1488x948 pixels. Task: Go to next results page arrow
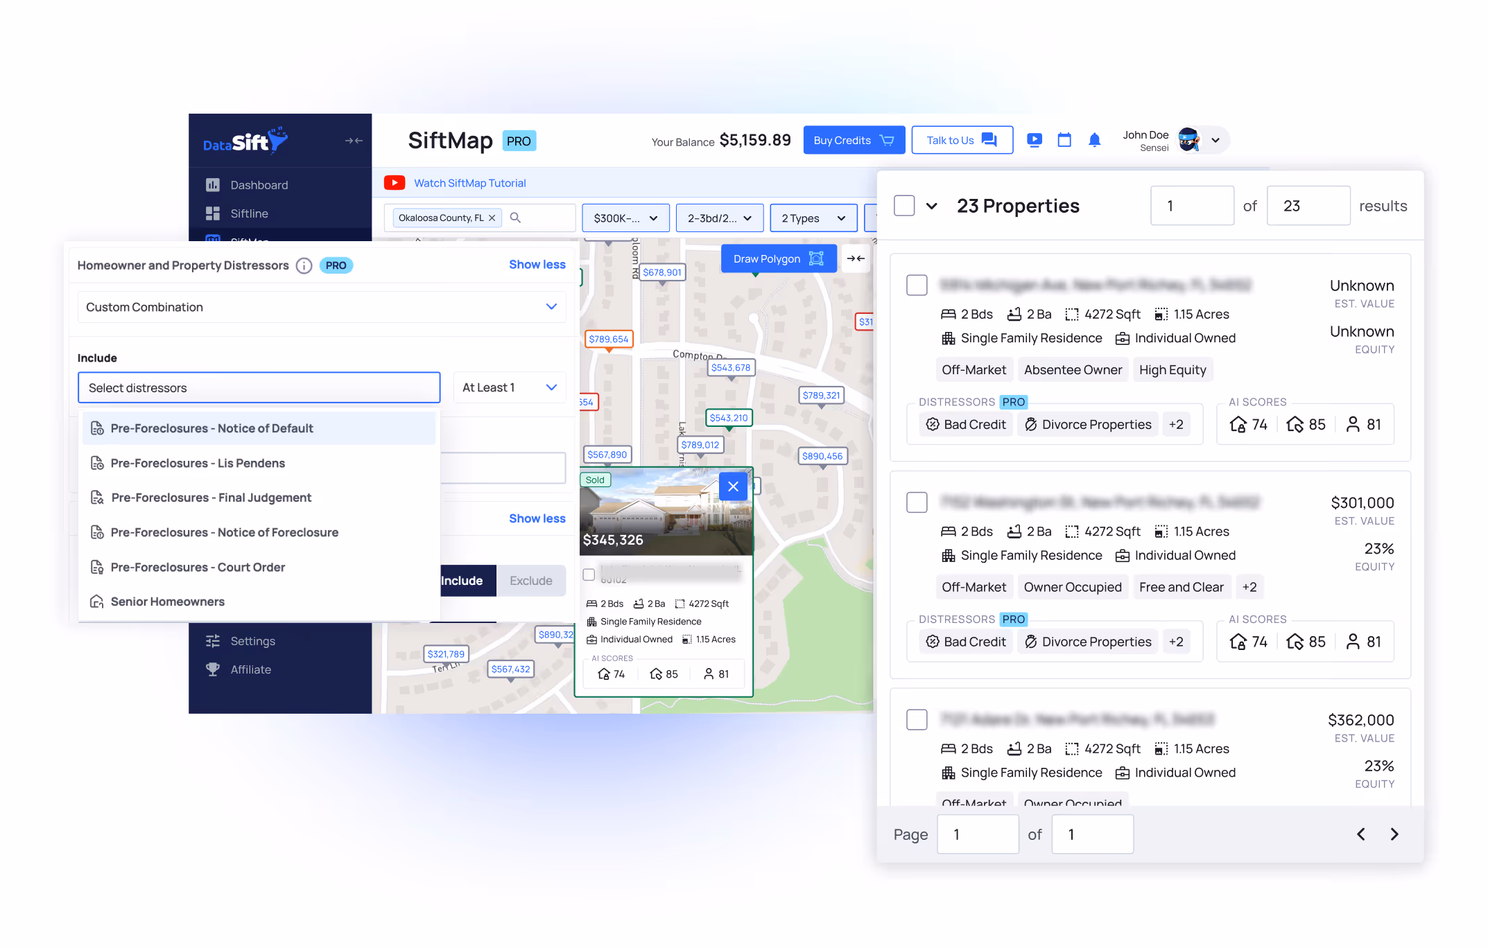pyautogui.click(x=1394, y=834)
